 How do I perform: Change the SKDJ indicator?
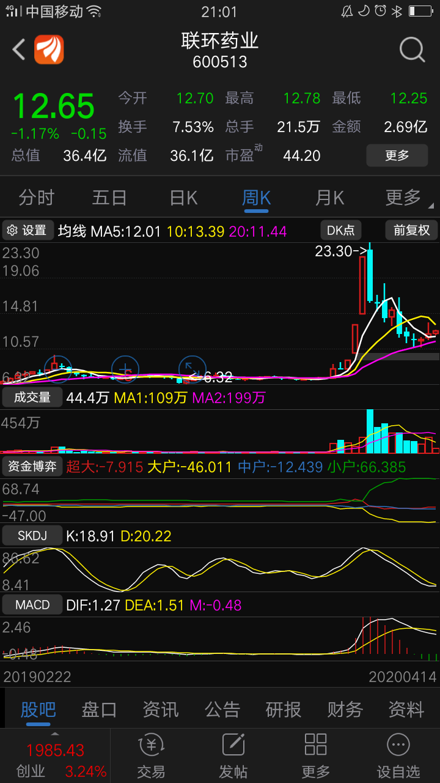(x=32, y=536)
